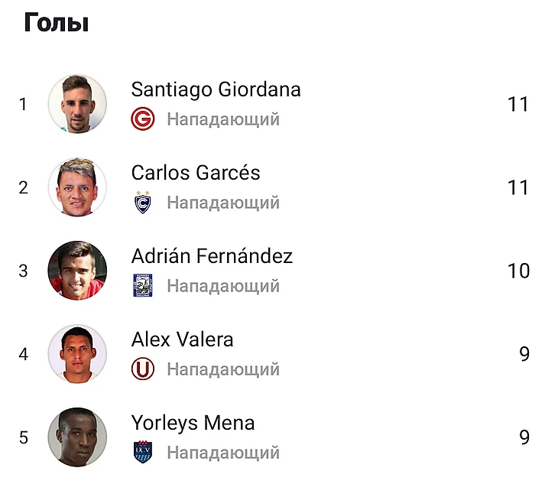Click the Голы section heading

pos(56,23)
